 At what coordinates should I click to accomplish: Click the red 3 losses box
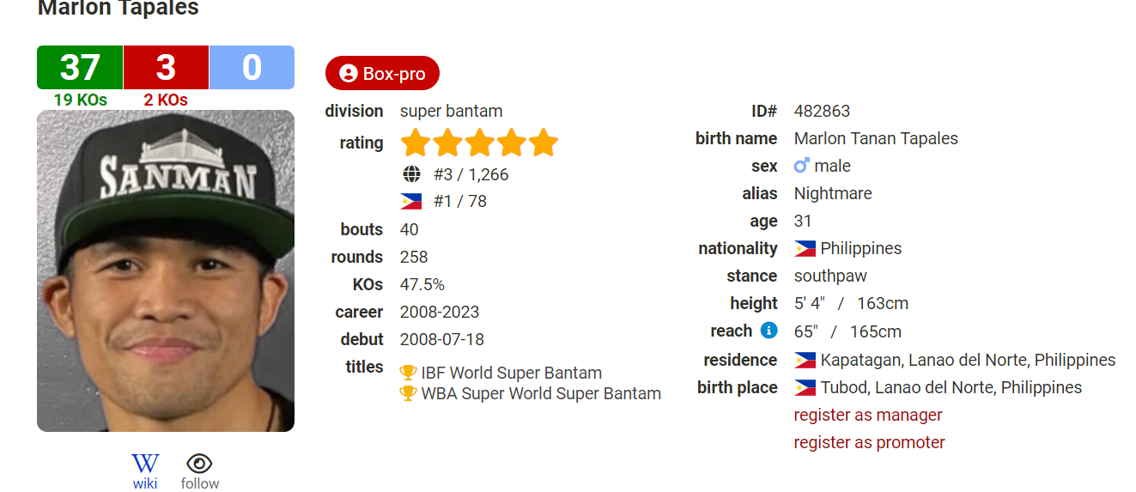(x=166, y=67)
